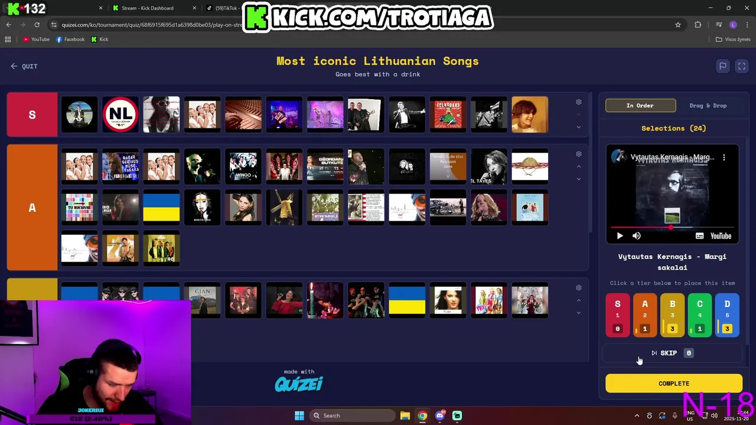Open the YouTube bookmark
756x425 pixels.
[x=36, y=40]
